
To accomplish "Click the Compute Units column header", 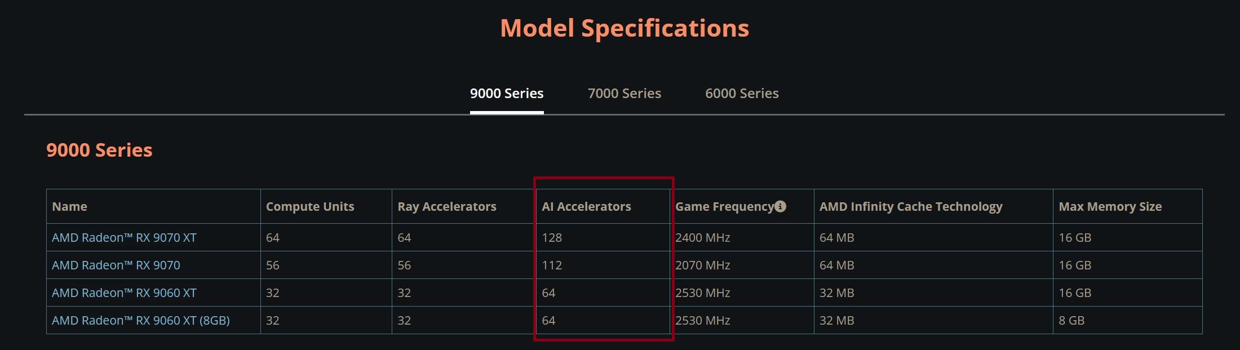I will (310, 207).
